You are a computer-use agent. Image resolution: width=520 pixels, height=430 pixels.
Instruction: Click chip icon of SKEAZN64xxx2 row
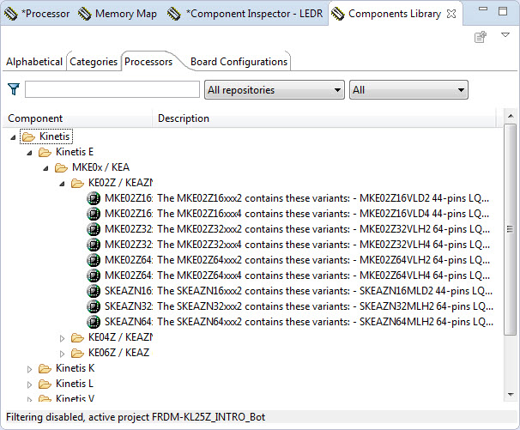pyautogui.click(x=94, y=322)
